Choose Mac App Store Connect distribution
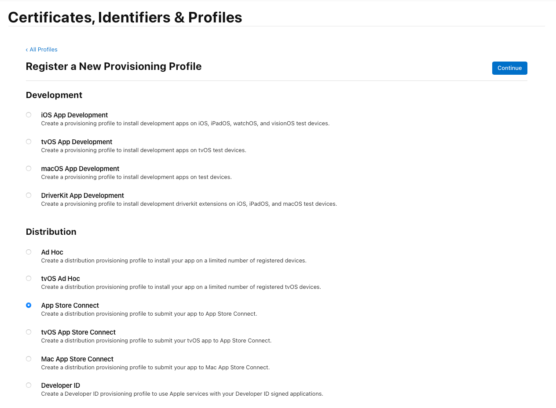The width and height of the screenshot is (556, 408). pos(28,358)
